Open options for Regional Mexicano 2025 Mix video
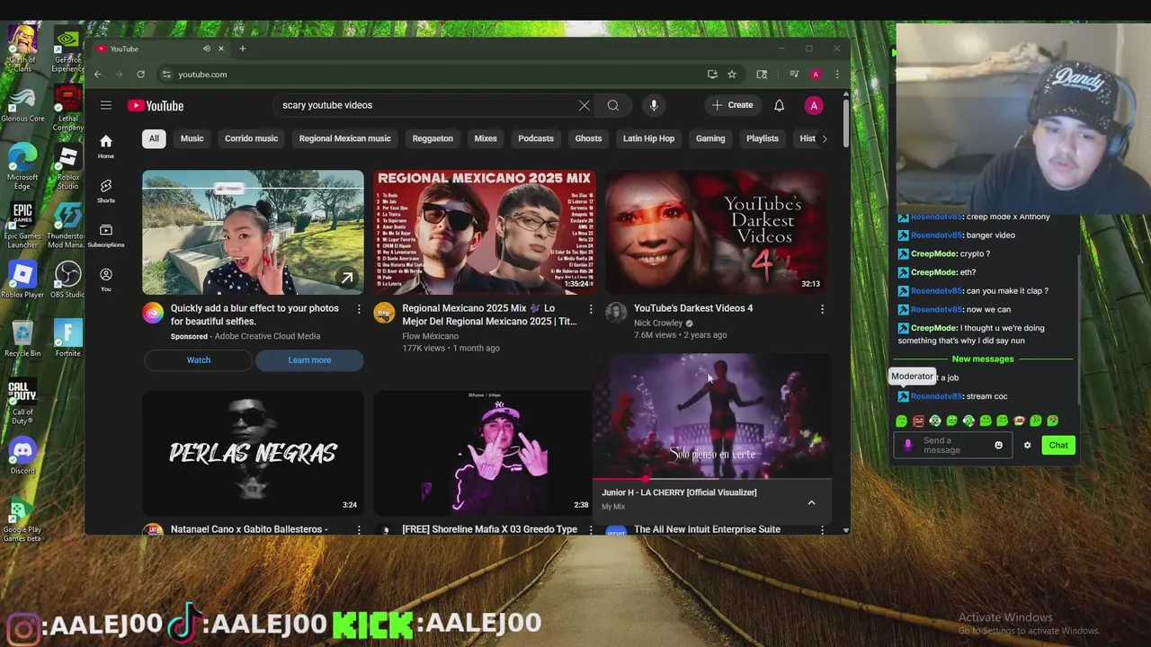Image resolution: width=1151 pixels, height=647 pixels. [591, 309]
